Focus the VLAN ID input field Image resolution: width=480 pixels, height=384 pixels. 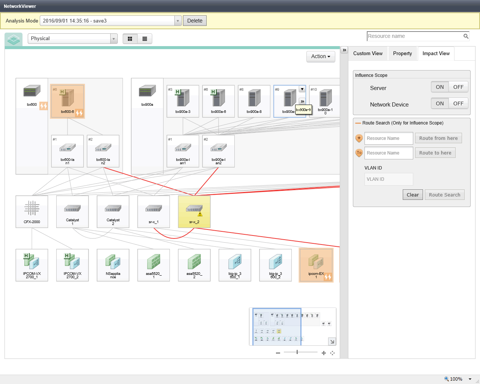tap(389, 179)
